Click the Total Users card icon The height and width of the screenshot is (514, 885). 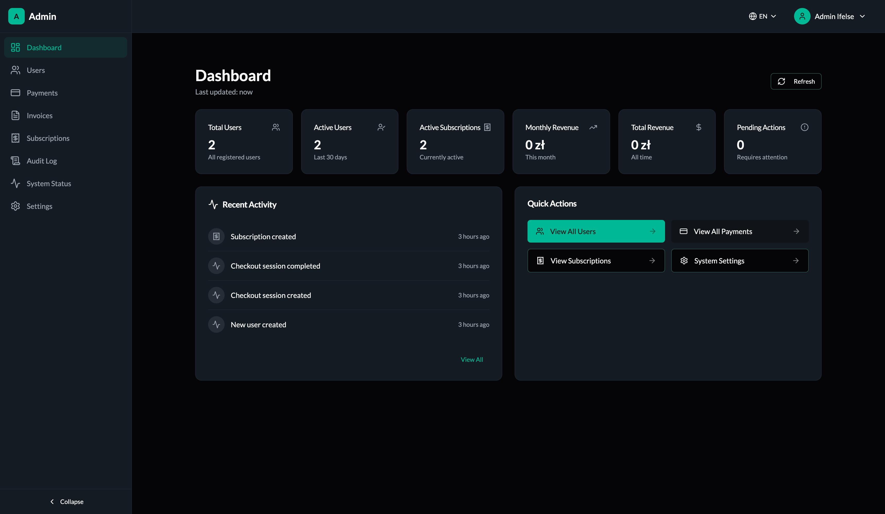pos(276,127)
